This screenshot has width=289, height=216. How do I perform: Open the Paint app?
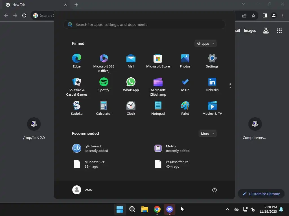(x=185, y=108)
